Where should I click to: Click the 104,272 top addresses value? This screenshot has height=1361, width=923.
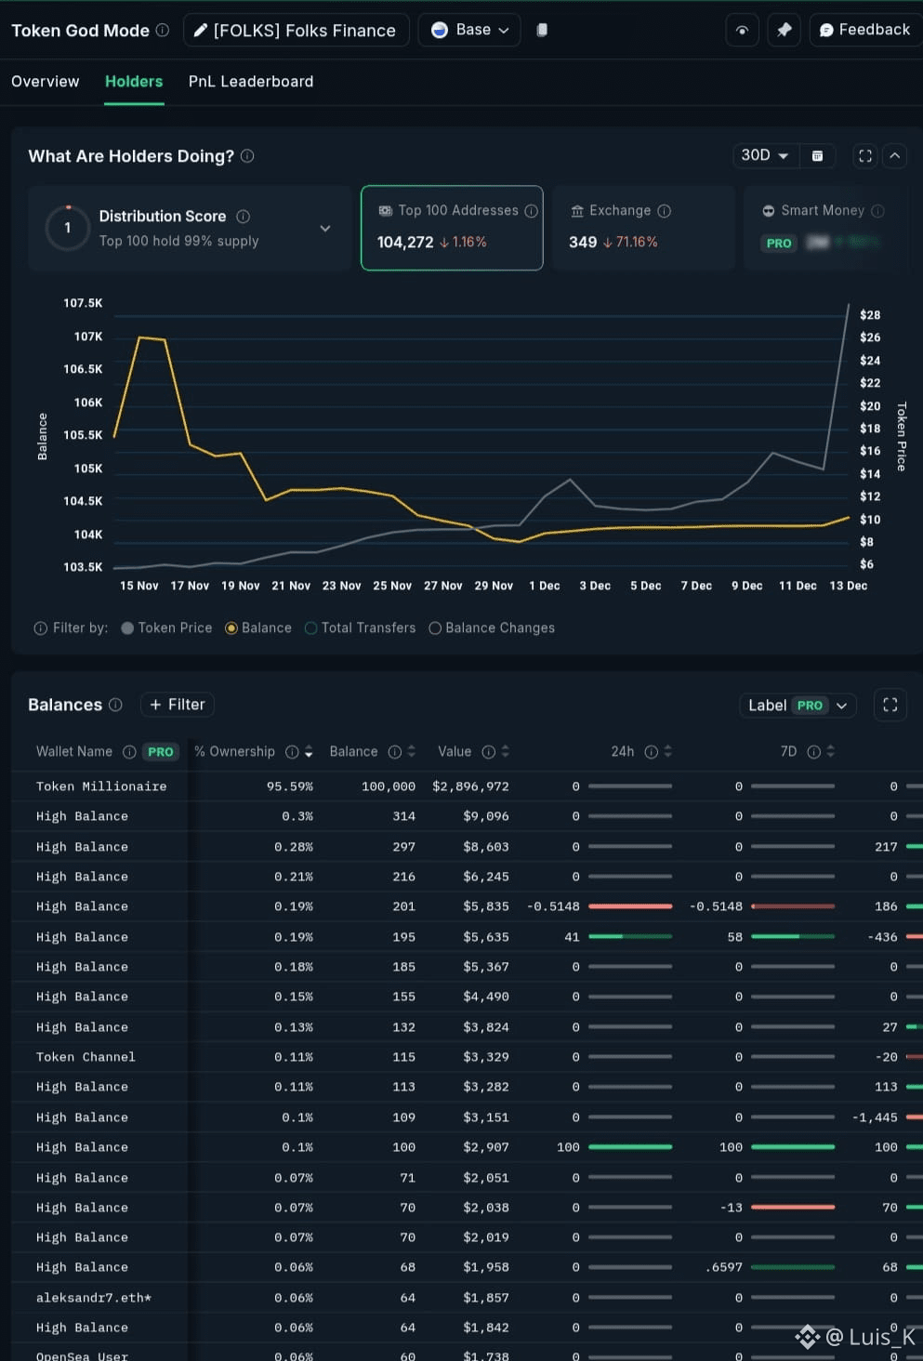coord(405,243)
